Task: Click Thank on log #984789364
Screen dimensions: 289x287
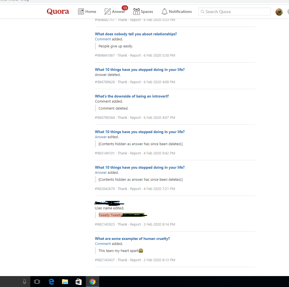Action: (x=122, y=118)
